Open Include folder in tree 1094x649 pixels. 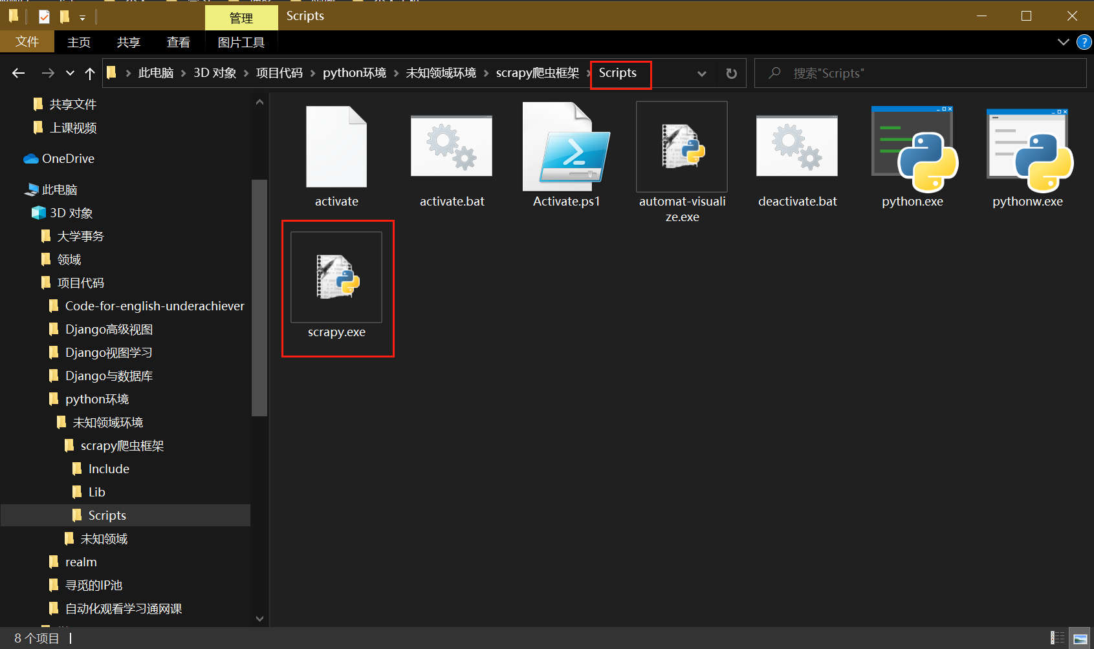pos(109,469)
